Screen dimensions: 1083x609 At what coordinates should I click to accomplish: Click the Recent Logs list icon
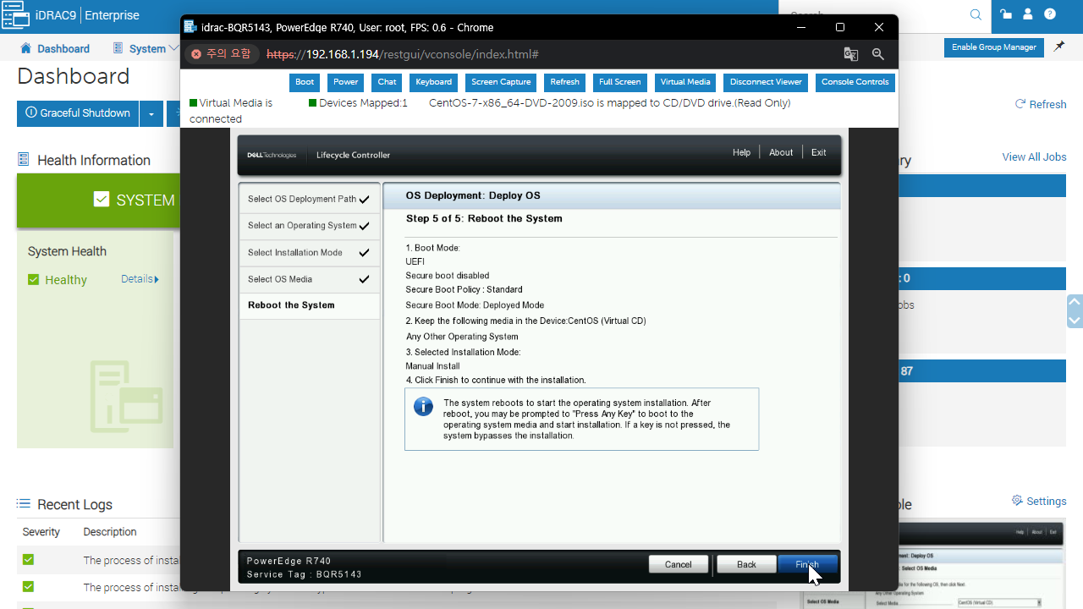pyautogui.click(x=24, y=504)
